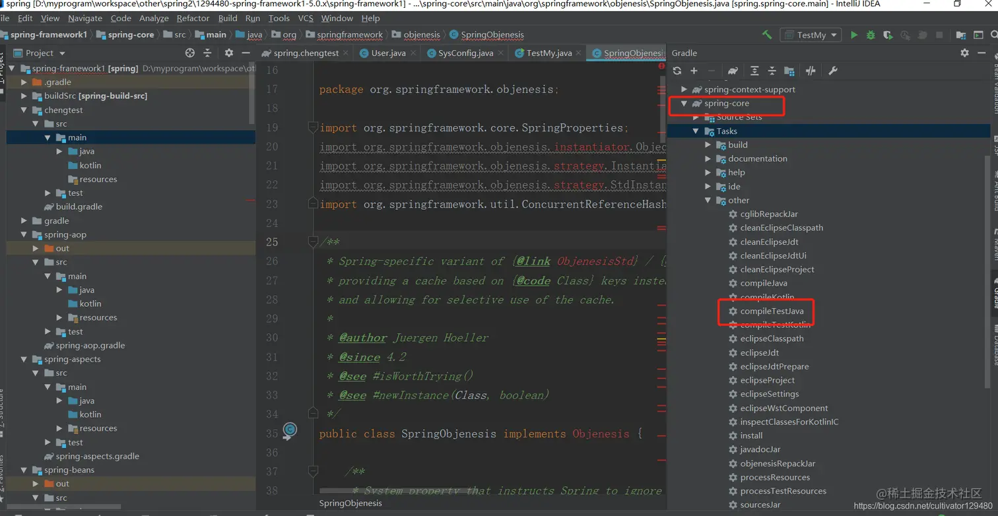The image size is (998, 516).
Task: Attach a Gradle project with the plus icon
Action: [x=694, y=71]
